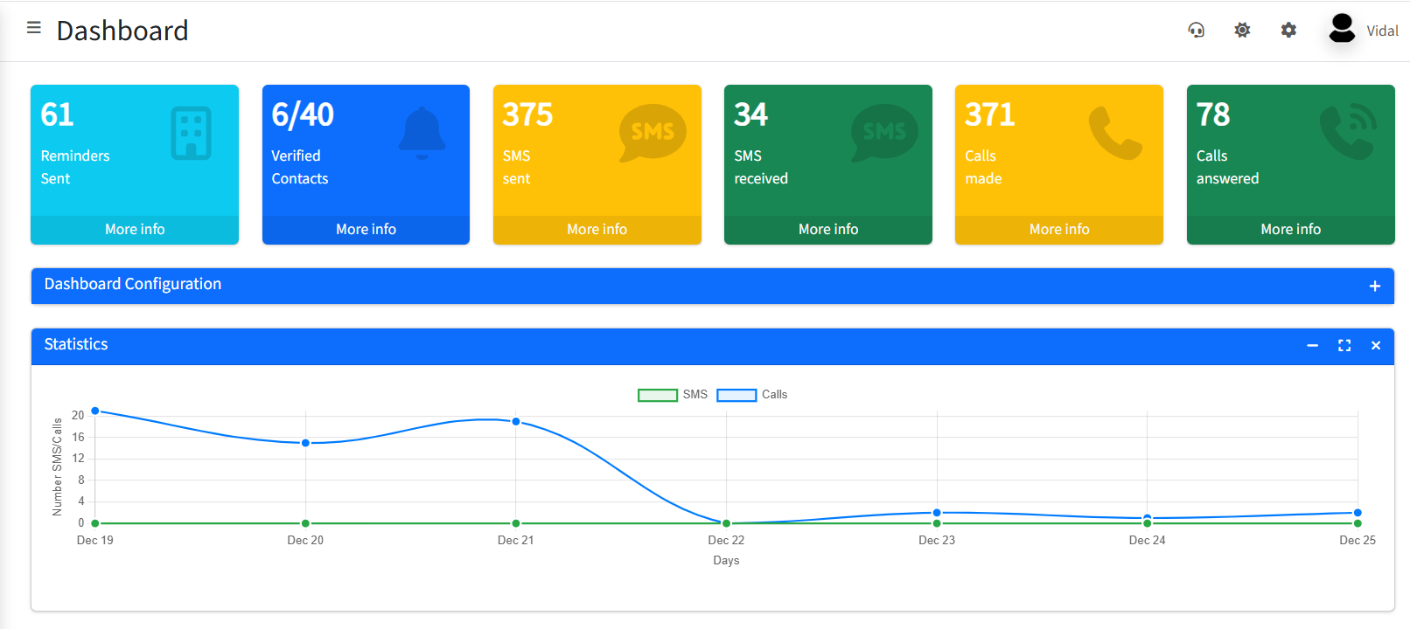1410x629 pixels.
Task: Click the headset support icon
Action: [x=1196, y=31]
